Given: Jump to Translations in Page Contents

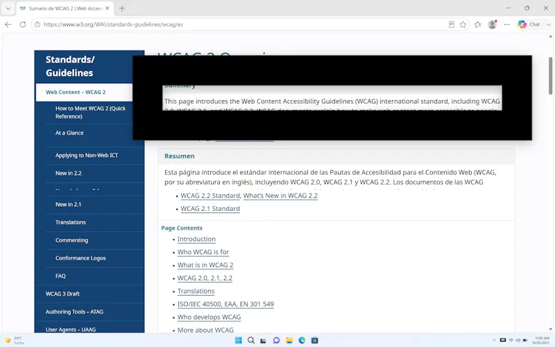Looking at the screenshot, I should coord(196,291).
